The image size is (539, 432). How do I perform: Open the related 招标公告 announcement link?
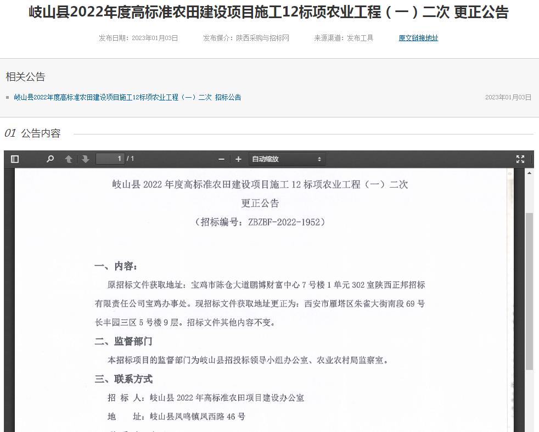pyautogui.click(x=127, y=97)
